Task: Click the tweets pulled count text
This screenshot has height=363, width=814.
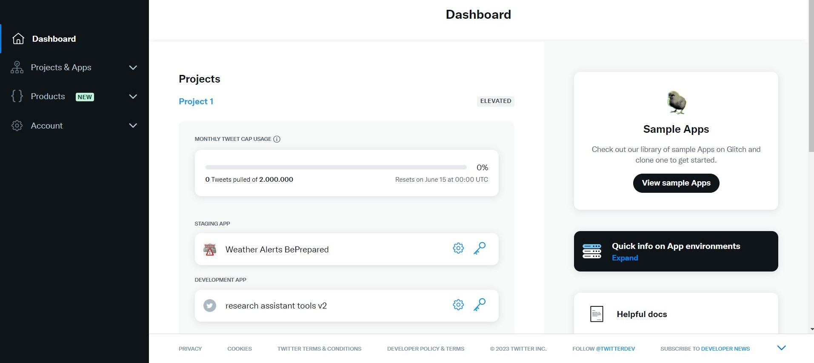Action: [x=249, y=180]
